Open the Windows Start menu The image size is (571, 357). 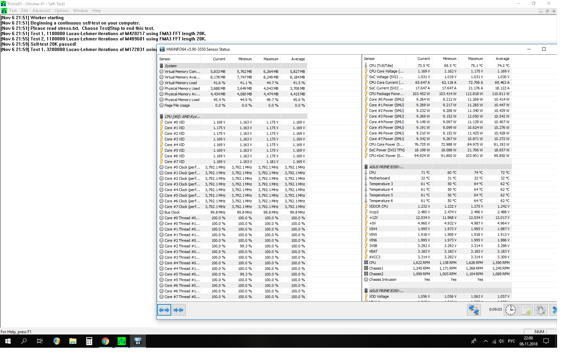click(x=8, y=341)
